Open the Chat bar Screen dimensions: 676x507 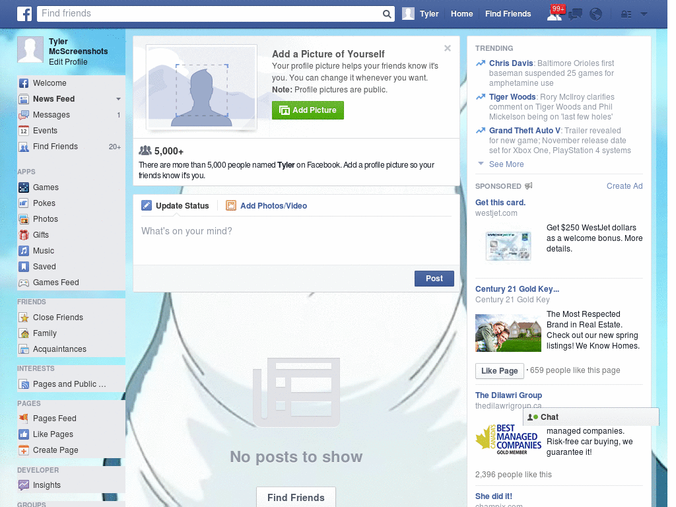[x=591, y=417]
